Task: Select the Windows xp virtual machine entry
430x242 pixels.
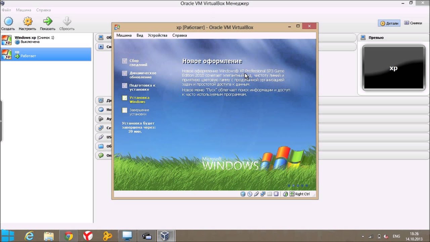Action: point(46,40)
